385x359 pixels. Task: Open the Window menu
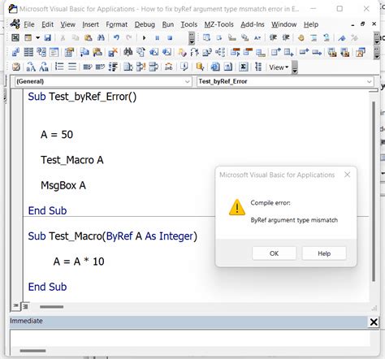click(283, 24)
